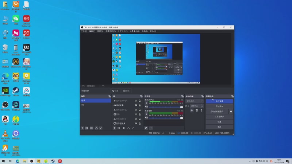
Task: Click 退出 exit button in Controls
Action: point(219,127)
